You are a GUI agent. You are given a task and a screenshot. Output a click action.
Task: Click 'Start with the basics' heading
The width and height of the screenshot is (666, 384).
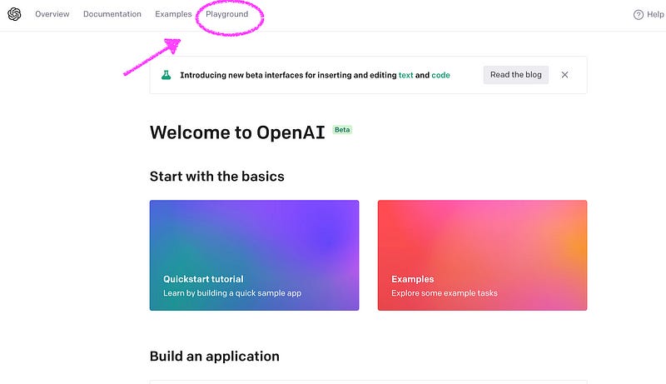[x=216, y=177]
